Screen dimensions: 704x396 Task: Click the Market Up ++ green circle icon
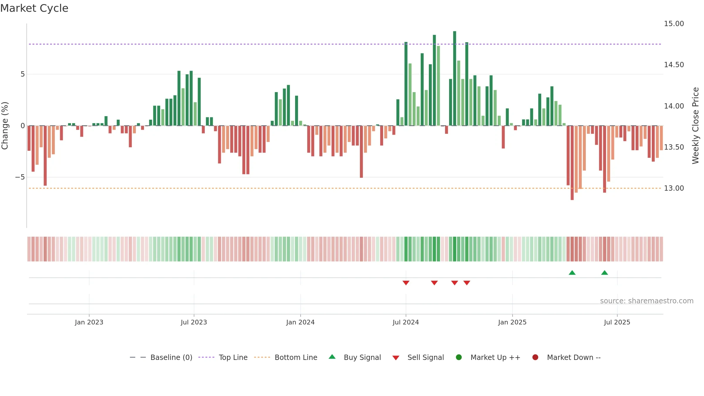click(x=459, y=357)
